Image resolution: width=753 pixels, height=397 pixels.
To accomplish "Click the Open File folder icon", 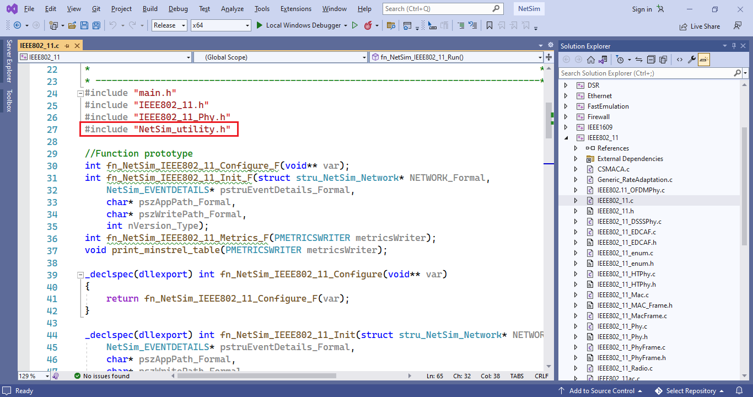I will click(72, 25).
